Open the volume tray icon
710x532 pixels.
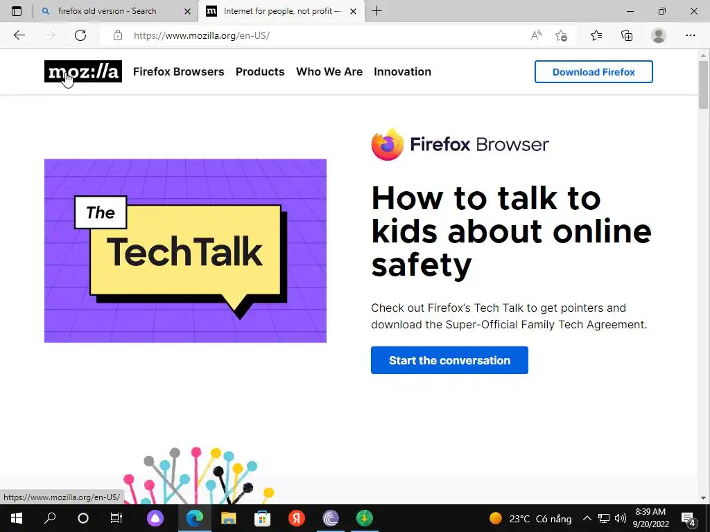click(621, 518)
